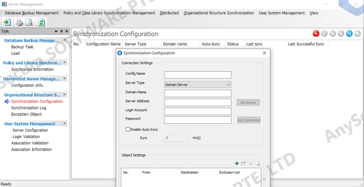Collapse the Distributed Server Management section
This screenshot has width=364, height=187.
[x=64, y=79]
